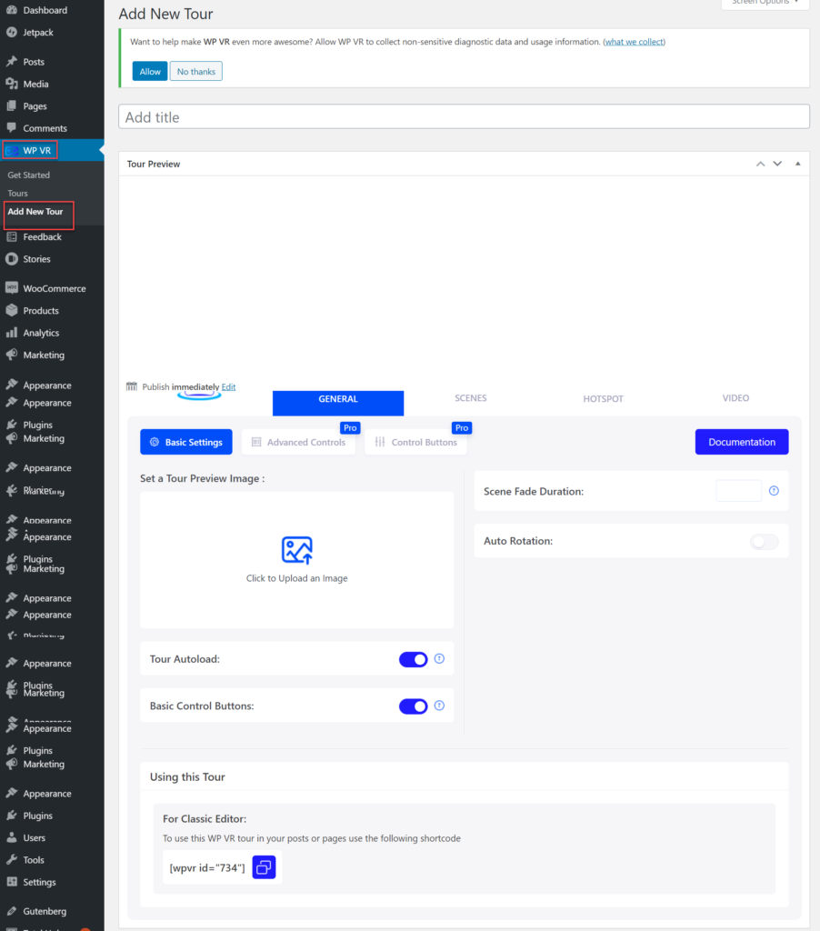Screen dimensions: 820x931
Task: Open the Tours submenu item
Action: [18, 194]
